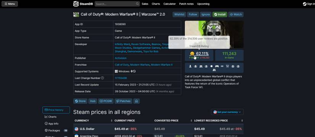Open the Infinity Ward developer link
The width and height of the screenshot is (315, 137).
(122, 44)
